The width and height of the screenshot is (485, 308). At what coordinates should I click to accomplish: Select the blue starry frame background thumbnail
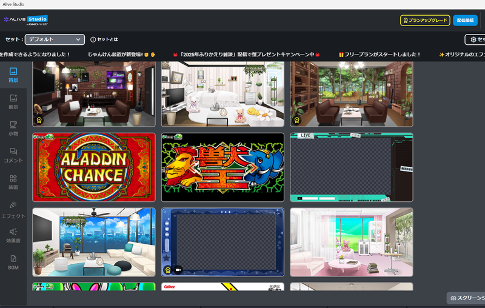[222, 242]
